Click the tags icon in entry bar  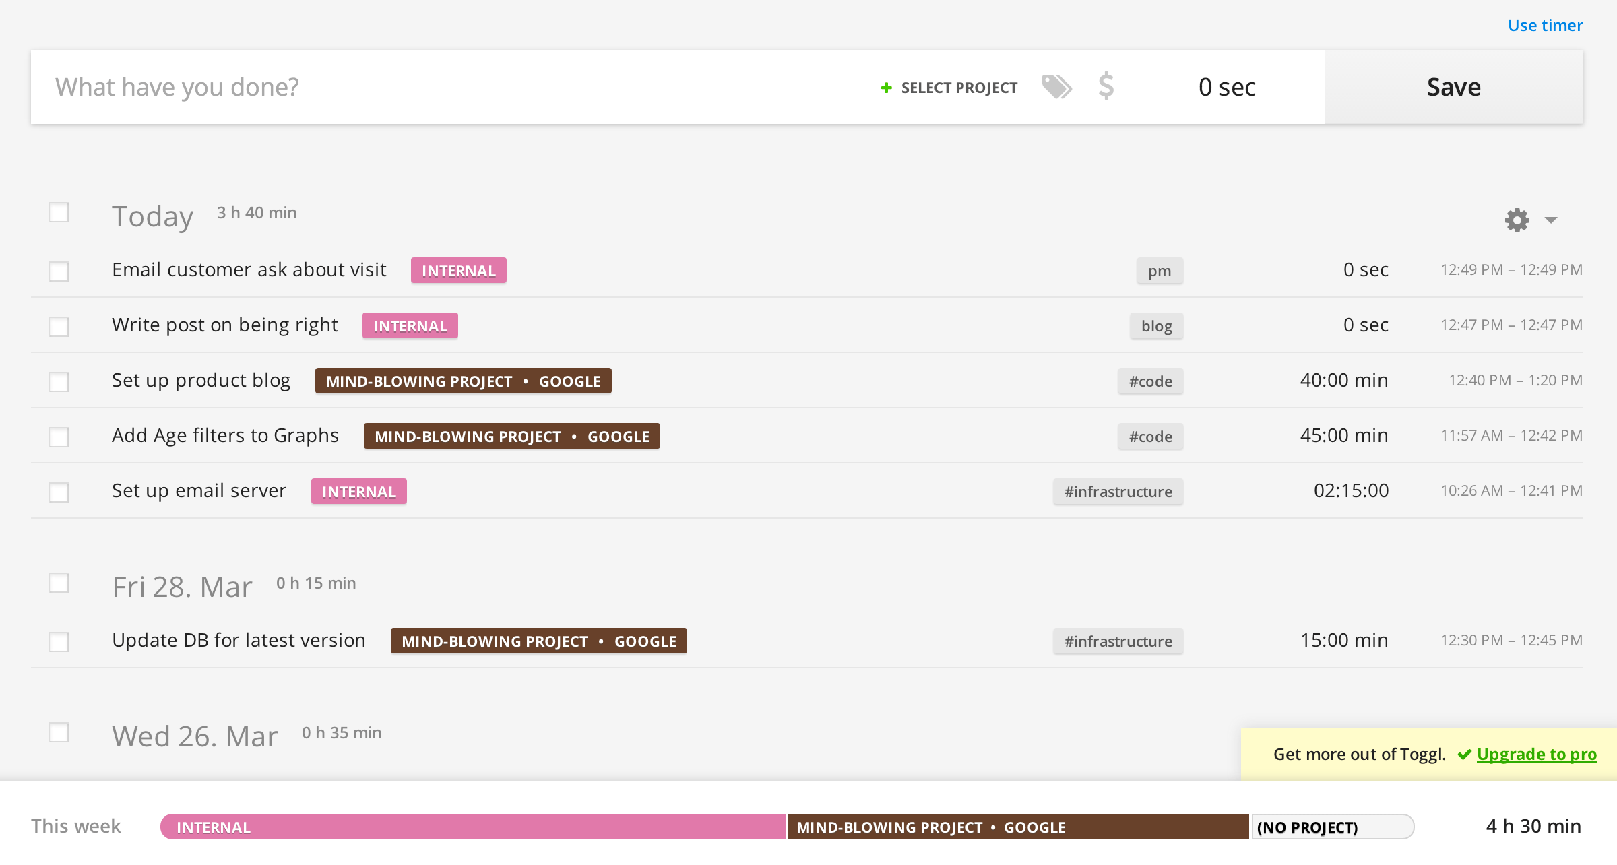(x=1056, y=87)
